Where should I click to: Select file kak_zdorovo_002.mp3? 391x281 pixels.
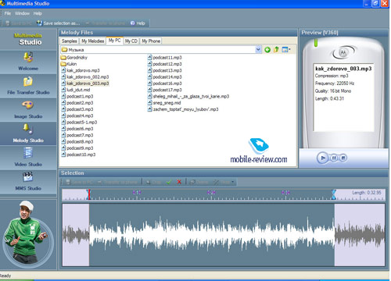click(85, 77)
